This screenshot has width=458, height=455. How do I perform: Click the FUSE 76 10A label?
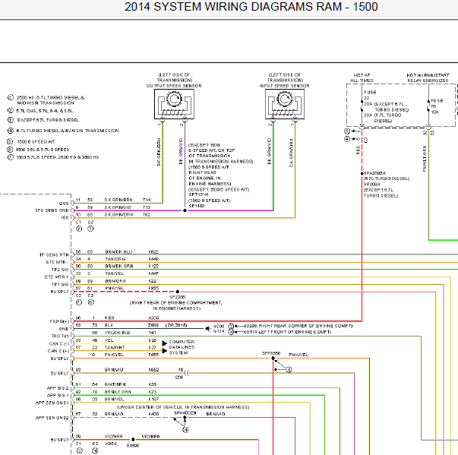tap(437, 106)
